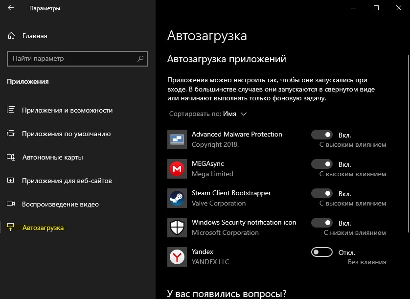Maximize the Параметры window
Viewport: 410px width, 299px height.
click(x=376, y=8)
